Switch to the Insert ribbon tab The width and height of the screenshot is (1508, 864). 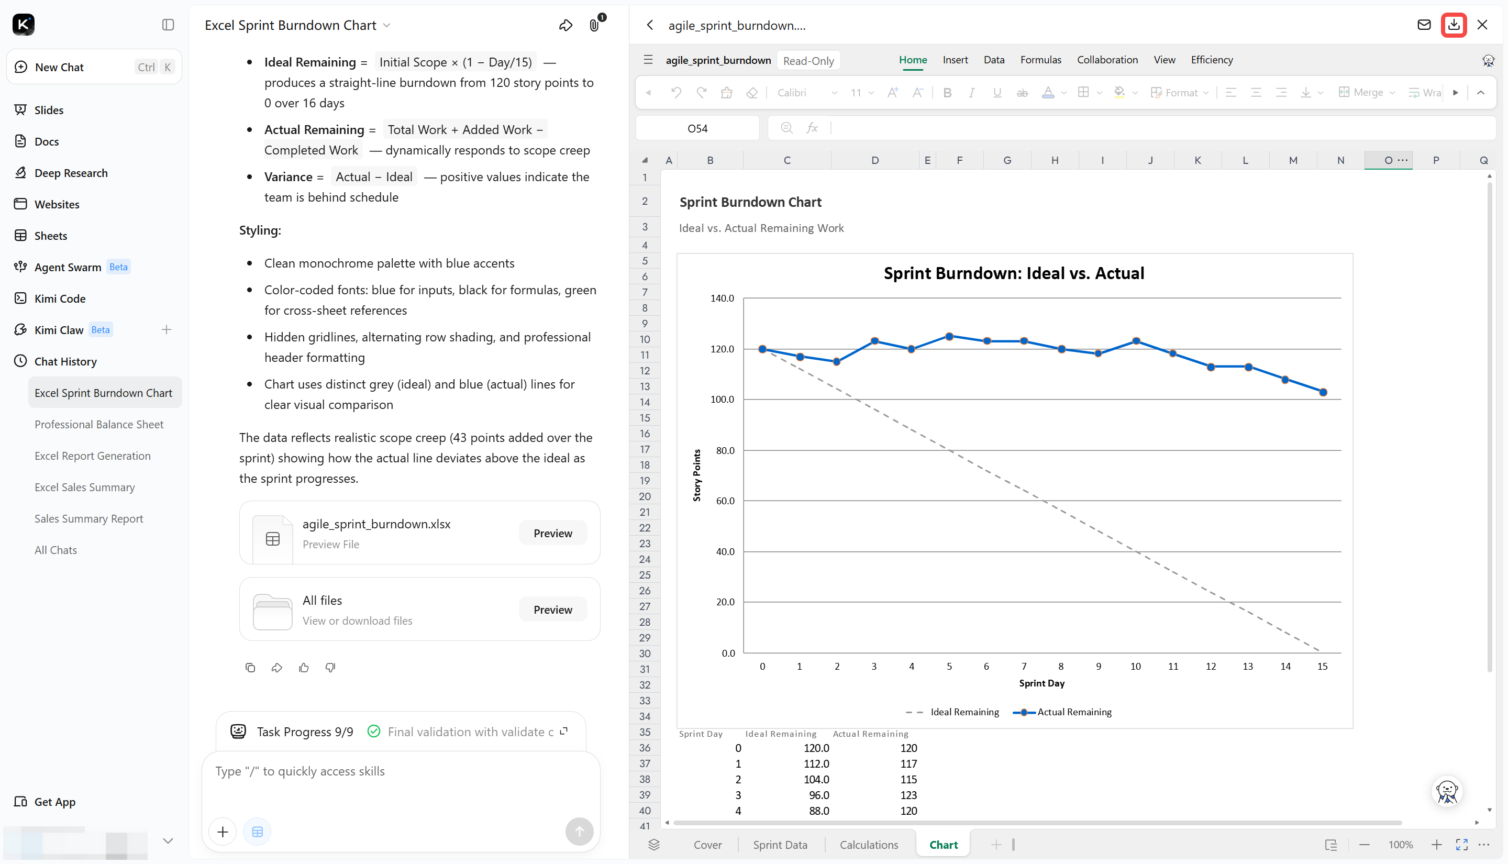[955, 60]
